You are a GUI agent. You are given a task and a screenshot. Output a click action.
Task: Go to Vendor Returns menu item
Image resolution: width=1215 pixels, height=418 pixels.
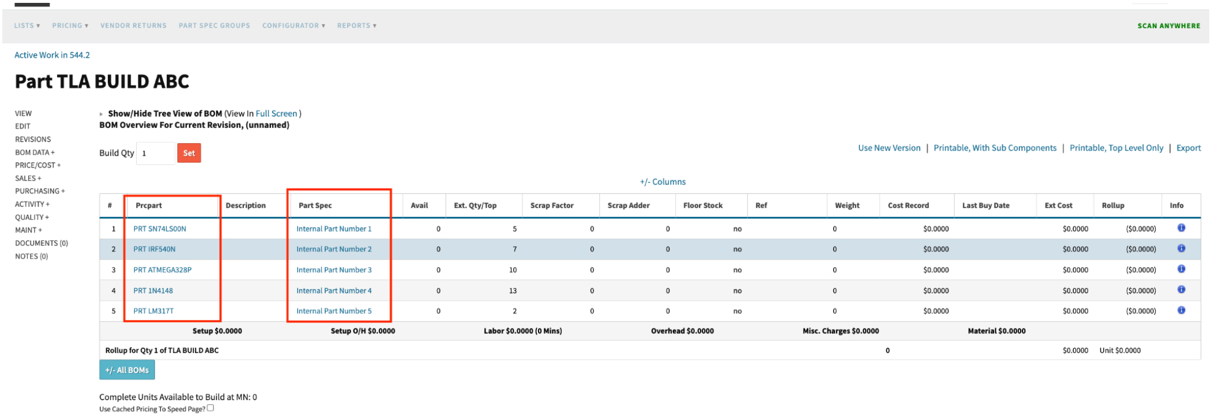tap(133, 25)
